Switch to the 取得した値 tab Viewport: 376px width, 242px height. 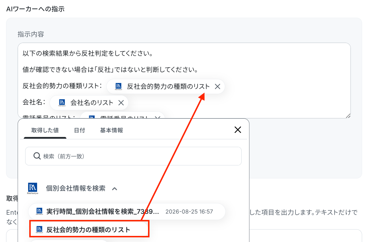pyautogui.click(x=45, y=130)
